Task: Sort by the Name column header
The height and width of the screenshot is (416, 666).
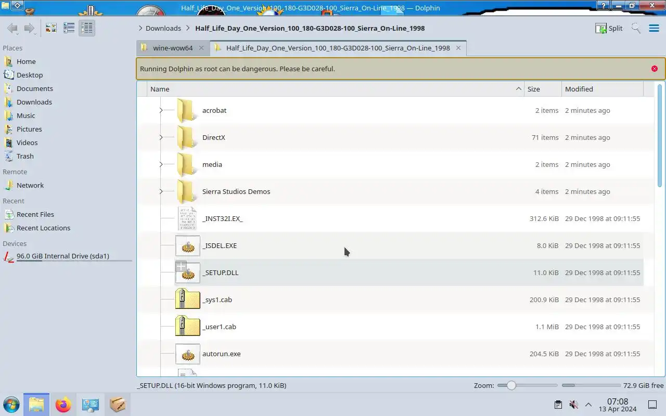Action: [335, 89]
